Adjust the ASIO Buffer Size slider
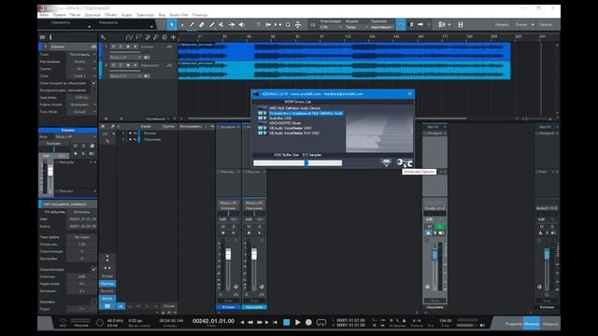 pos(298,163)
